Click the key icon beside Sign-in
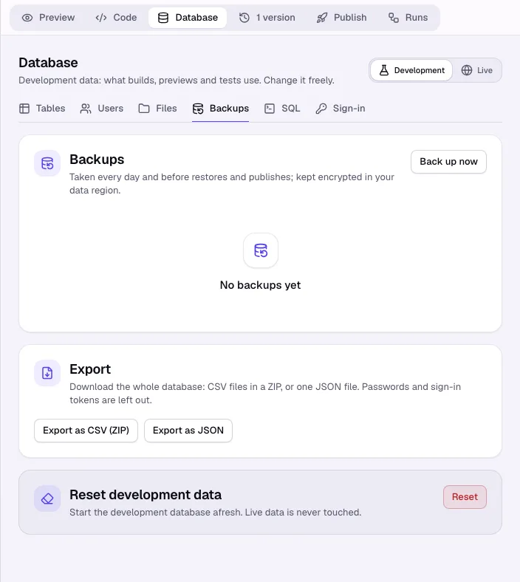The width and height of the screenshot is (520, 582). pos(321,109)
